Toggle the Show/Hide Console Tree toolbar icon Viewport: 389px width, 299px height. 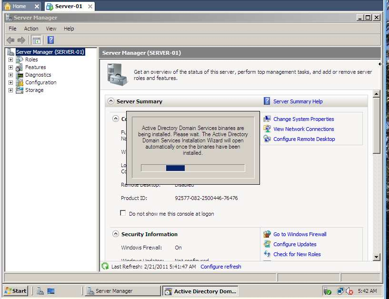tap(37, 40)
